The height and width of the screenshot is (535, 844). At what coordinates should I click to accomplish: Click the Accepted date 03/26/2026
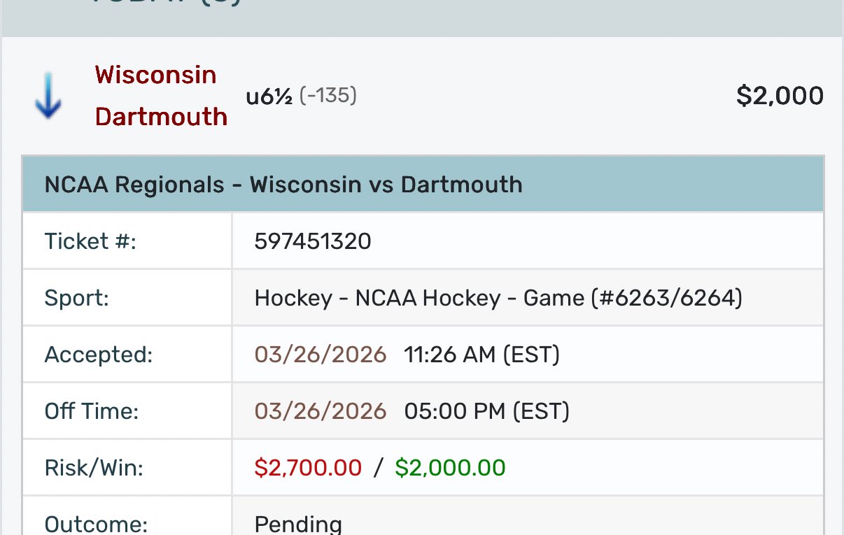point(321,355)
